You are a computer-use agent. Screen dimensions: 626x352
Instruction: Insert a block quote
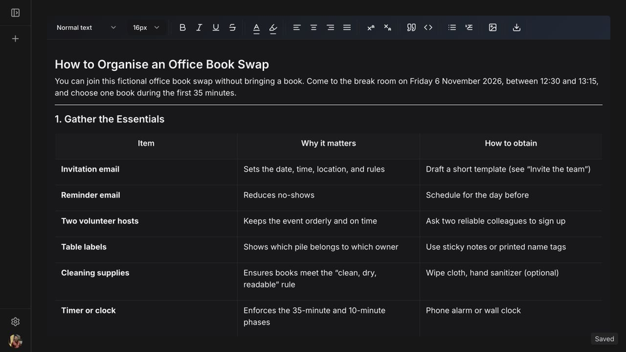tap(411, 27)
